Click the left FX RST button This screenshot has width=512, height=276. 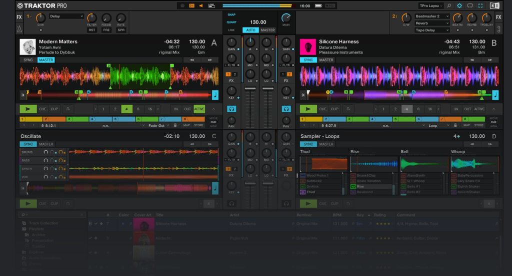click(x=92, y=30)
